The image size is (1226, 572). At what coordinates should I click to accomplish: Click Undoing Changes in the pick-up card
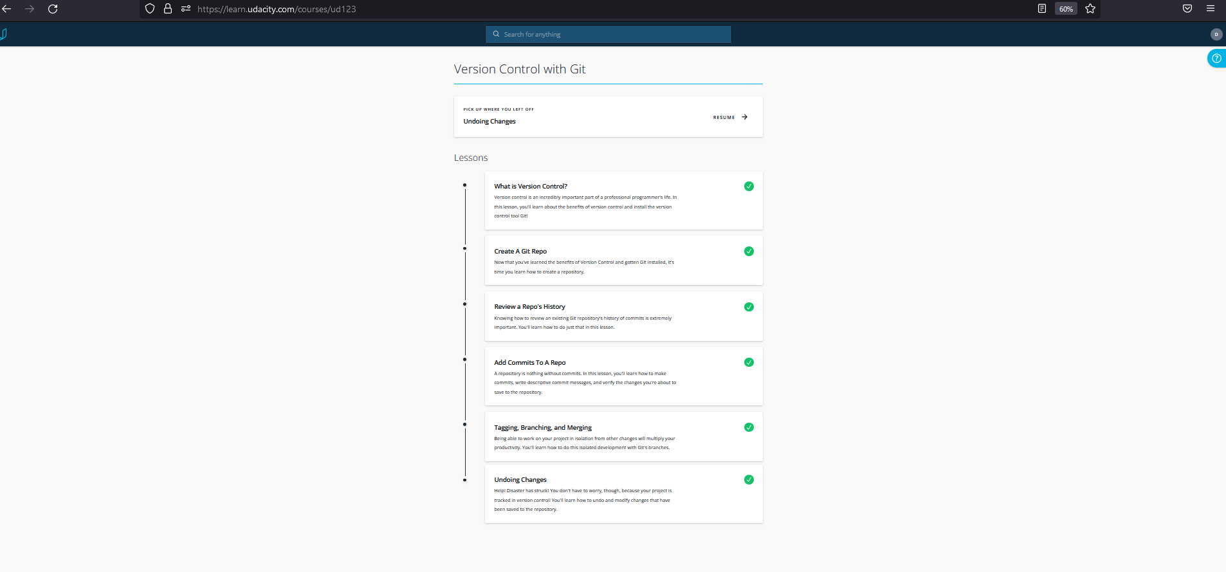tap(489, 122)
